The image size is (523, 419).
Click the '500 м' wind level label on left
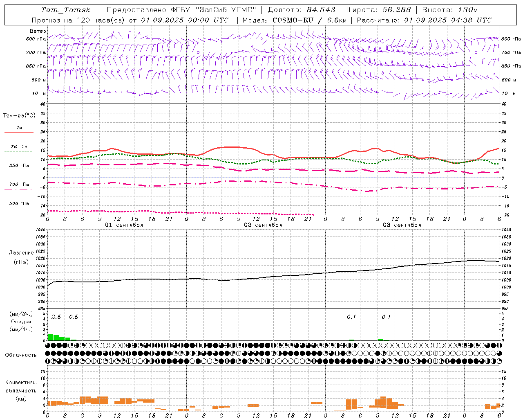pyautogui.click(x=39, y=80)
